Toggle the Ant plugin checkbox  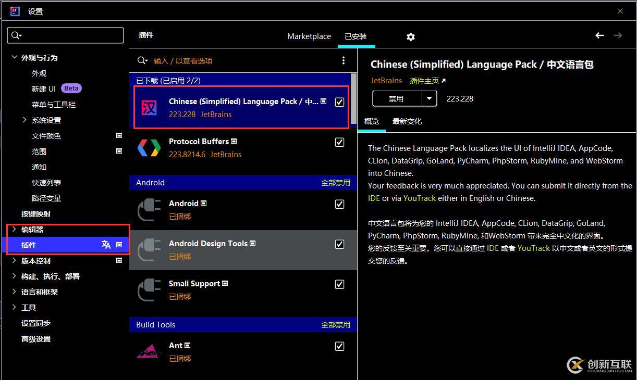[x=339, y=346]
